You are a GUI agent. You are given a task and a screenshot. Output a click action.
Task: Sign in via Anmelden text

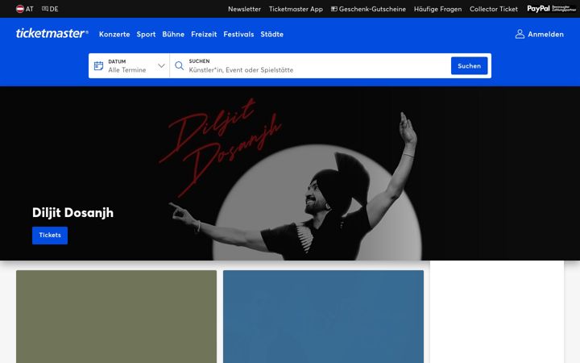[x=545, y=34]
